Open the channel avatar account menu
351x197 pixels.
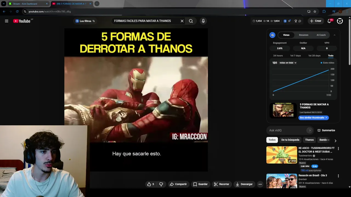coord(340,21)
